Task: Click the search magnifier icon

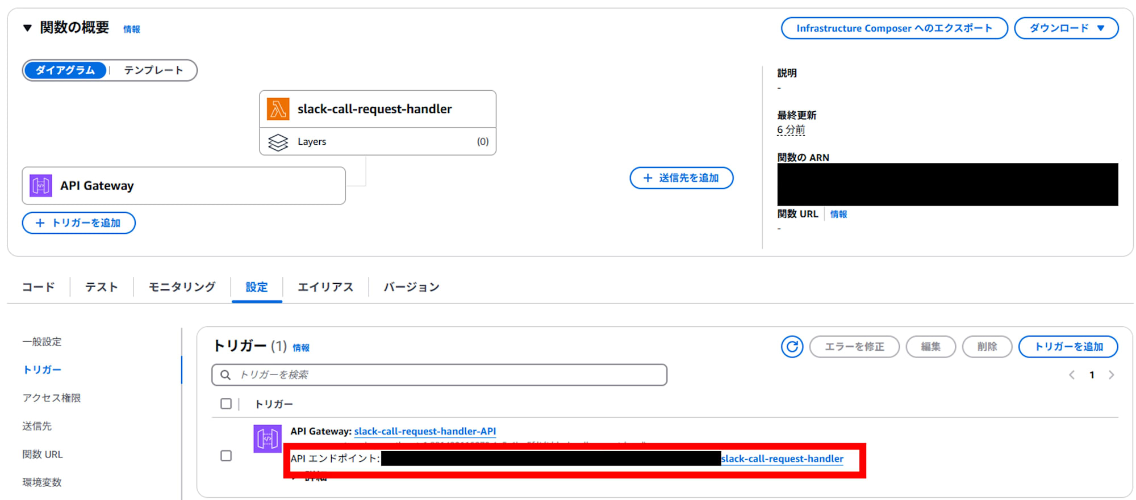Action: [225, 375]
